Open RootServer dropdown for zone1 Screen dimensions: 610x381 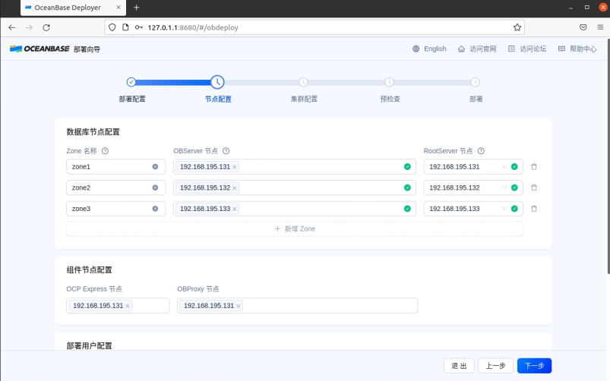click(473, 167)
